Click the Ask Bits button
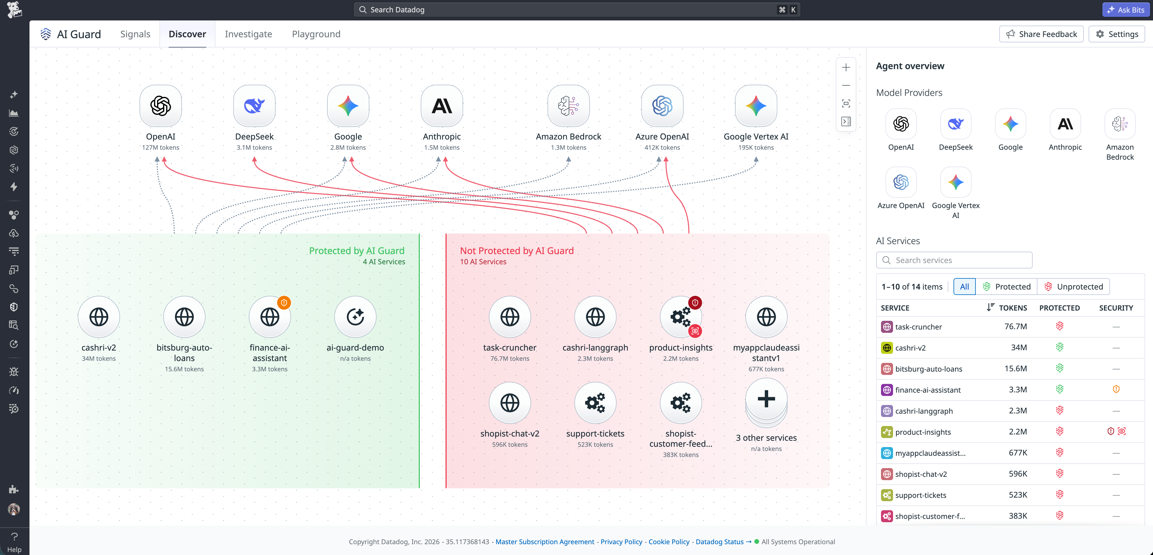 coord(1125,9)
